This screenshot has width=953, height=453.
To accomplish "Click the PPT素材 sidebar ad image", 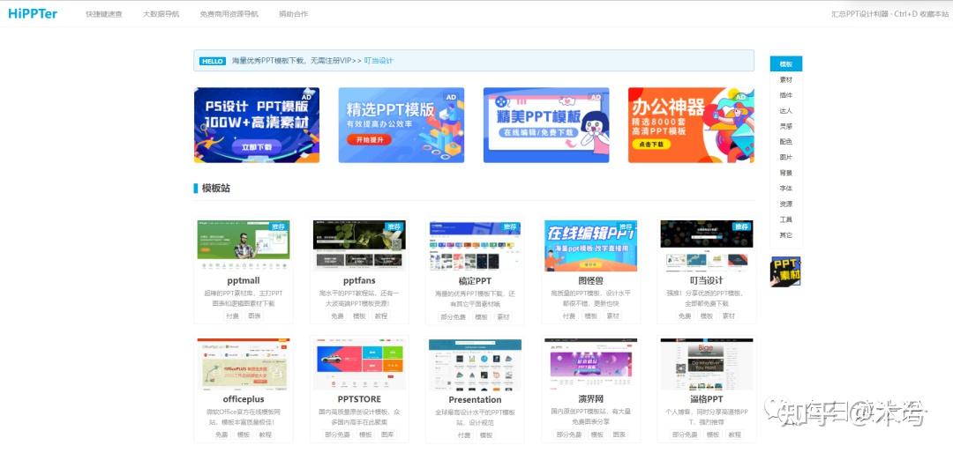I will pyautogui.click(x=786, y=271).
